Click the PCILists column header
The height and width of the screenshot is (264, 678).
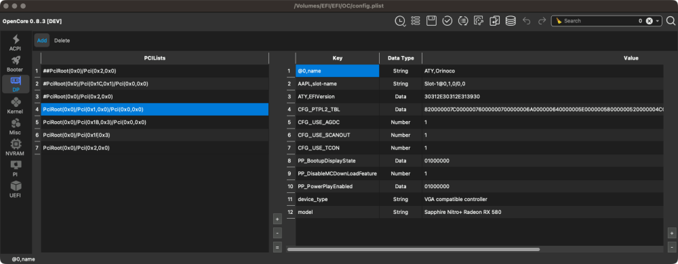[x=155, y=58]
